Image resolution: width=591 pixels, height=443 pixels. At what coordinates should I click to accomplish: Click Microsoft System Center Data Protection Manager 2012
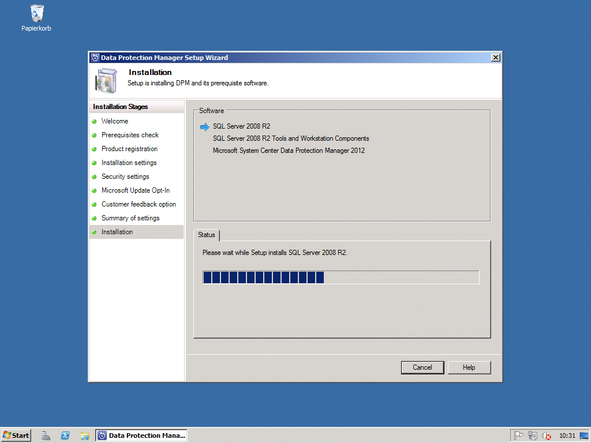289,151
